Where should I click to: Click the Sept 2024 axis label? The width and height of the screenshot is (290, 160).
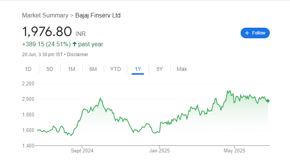click(x=82, y=151)
